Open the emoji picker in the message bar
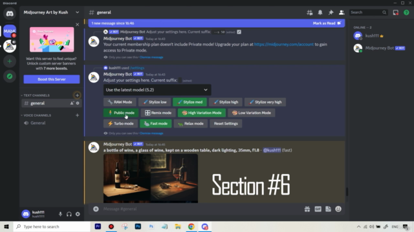The height and width of the screenshot is (232, 414). click(338, 209)
